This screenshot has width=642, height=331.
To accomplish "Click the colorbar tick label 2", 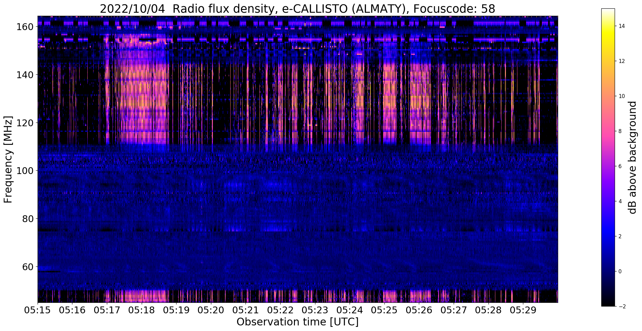I will (620, 236).
